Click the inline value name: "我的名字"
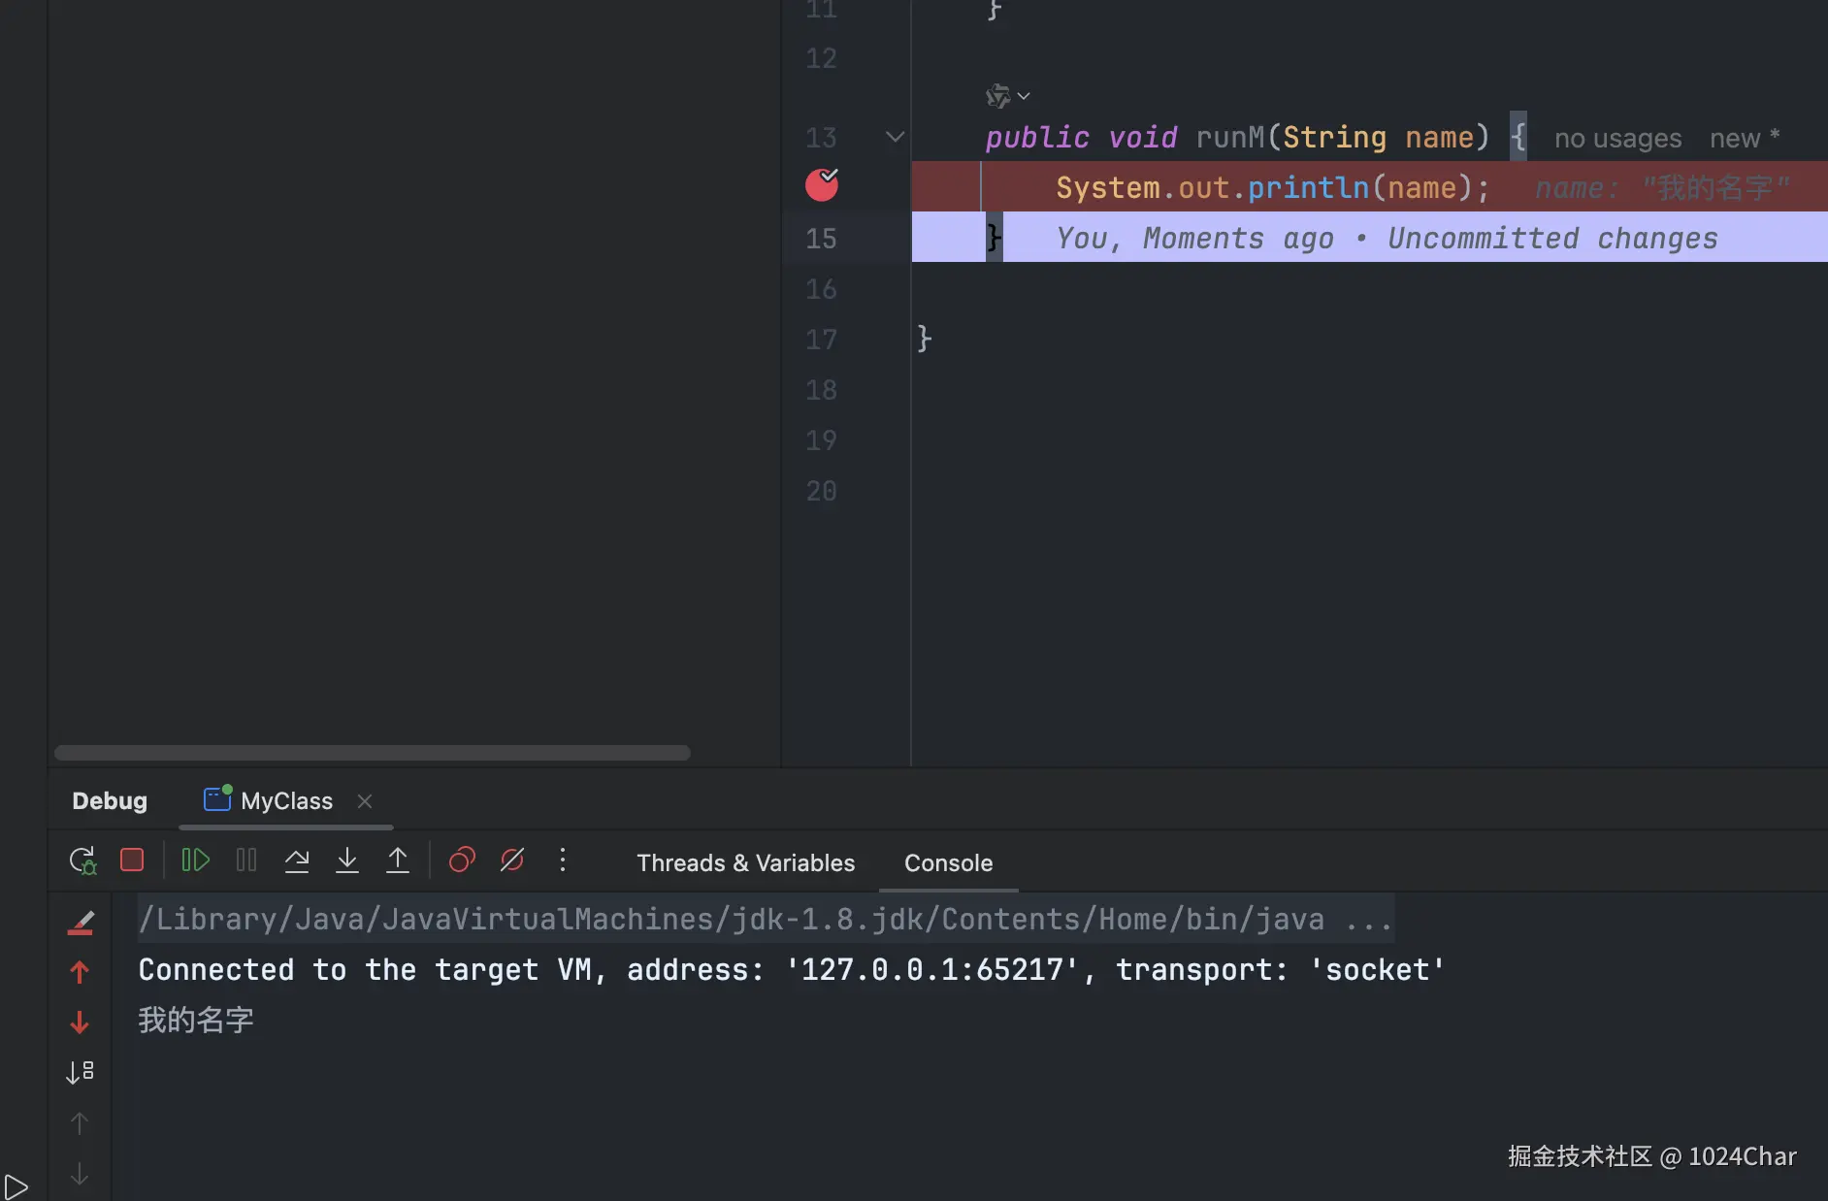 click(x=1662, y=187)
